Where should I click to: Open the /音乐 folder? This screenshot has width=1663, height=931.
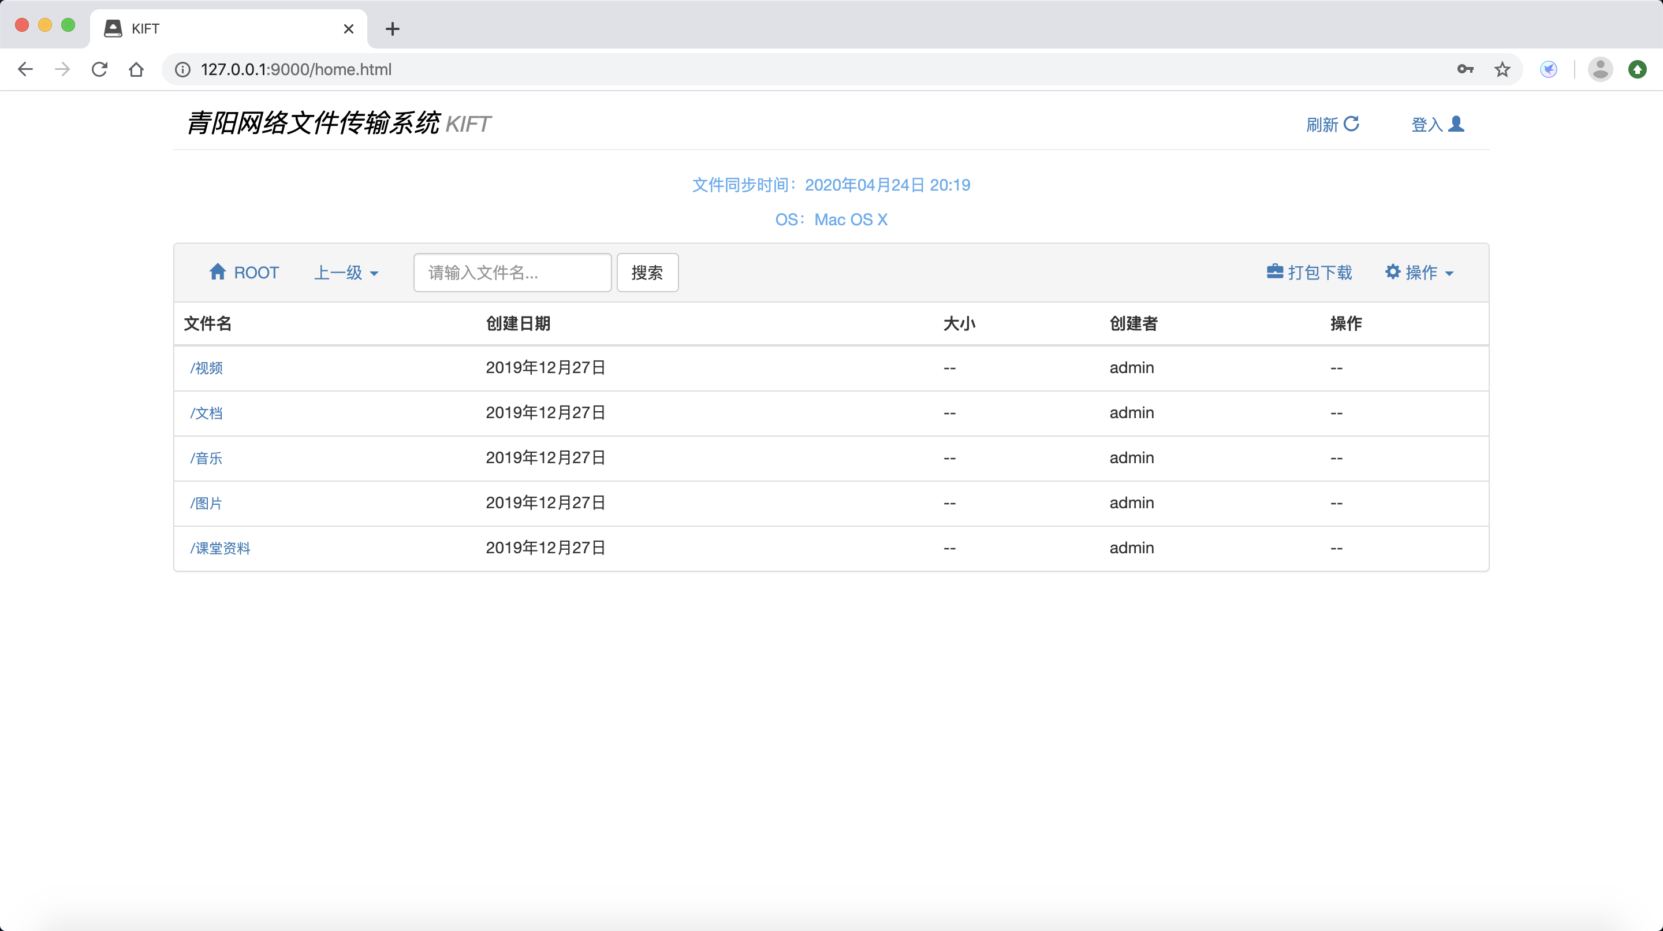pos(207,459)
